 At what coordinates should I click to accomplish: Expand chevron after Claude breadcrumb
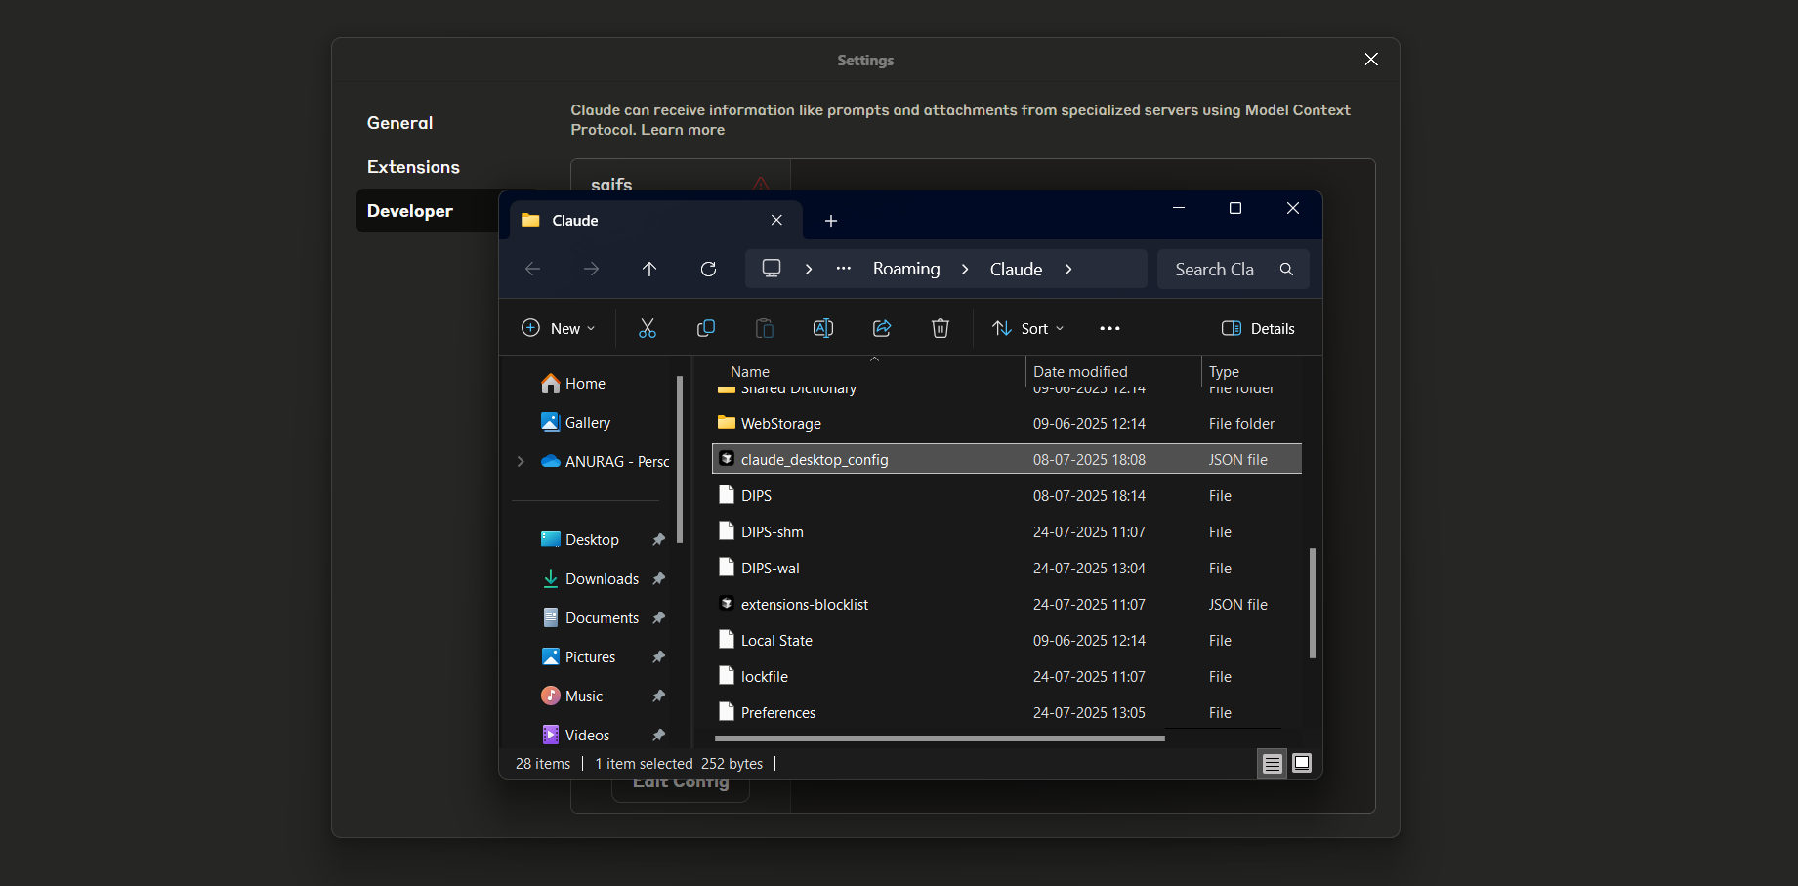click(1068, 269)
